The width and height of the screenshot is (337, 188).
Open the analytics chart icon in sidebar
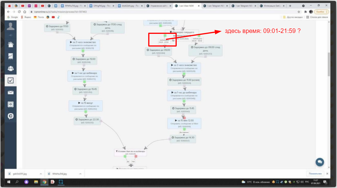click(11, 56)
